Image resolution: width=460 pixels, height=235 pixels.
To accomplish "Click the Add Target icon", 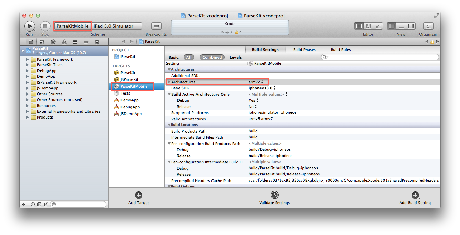I will 139,195.
